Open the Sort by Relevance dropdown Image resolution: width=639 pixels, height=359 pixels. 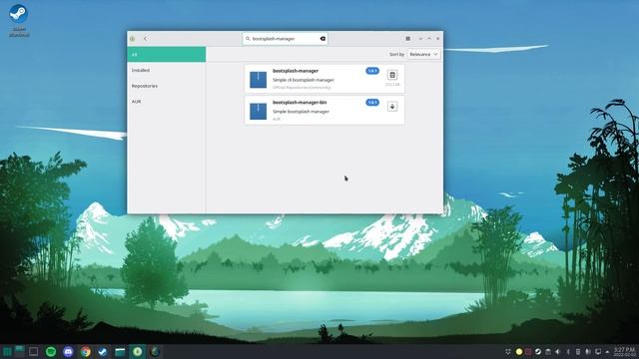pyautogui.click(x=423, y=54)
